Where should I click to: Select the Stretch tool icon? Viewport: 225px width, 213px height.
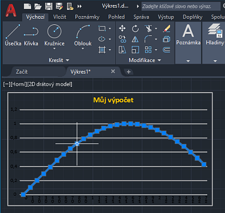tap(122, 50)
